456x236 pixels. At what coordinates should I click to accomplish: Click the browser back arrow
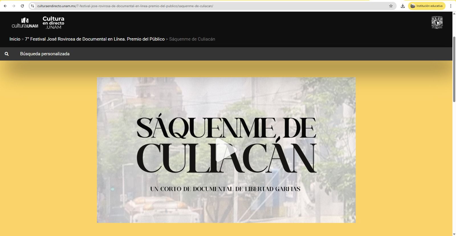point(5,6)
